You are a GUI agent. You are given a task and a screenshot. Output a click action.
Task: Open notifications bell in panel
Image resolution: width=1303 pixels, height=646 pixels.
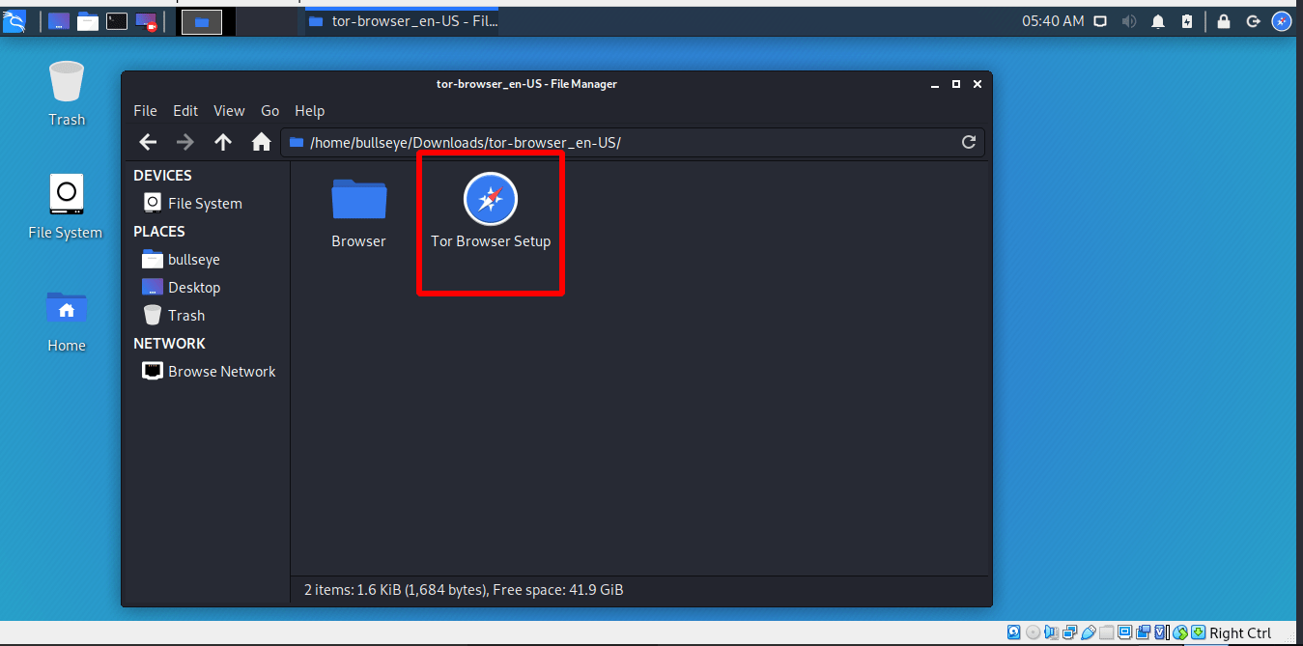pyautogui.click(x=1158, y=21)
